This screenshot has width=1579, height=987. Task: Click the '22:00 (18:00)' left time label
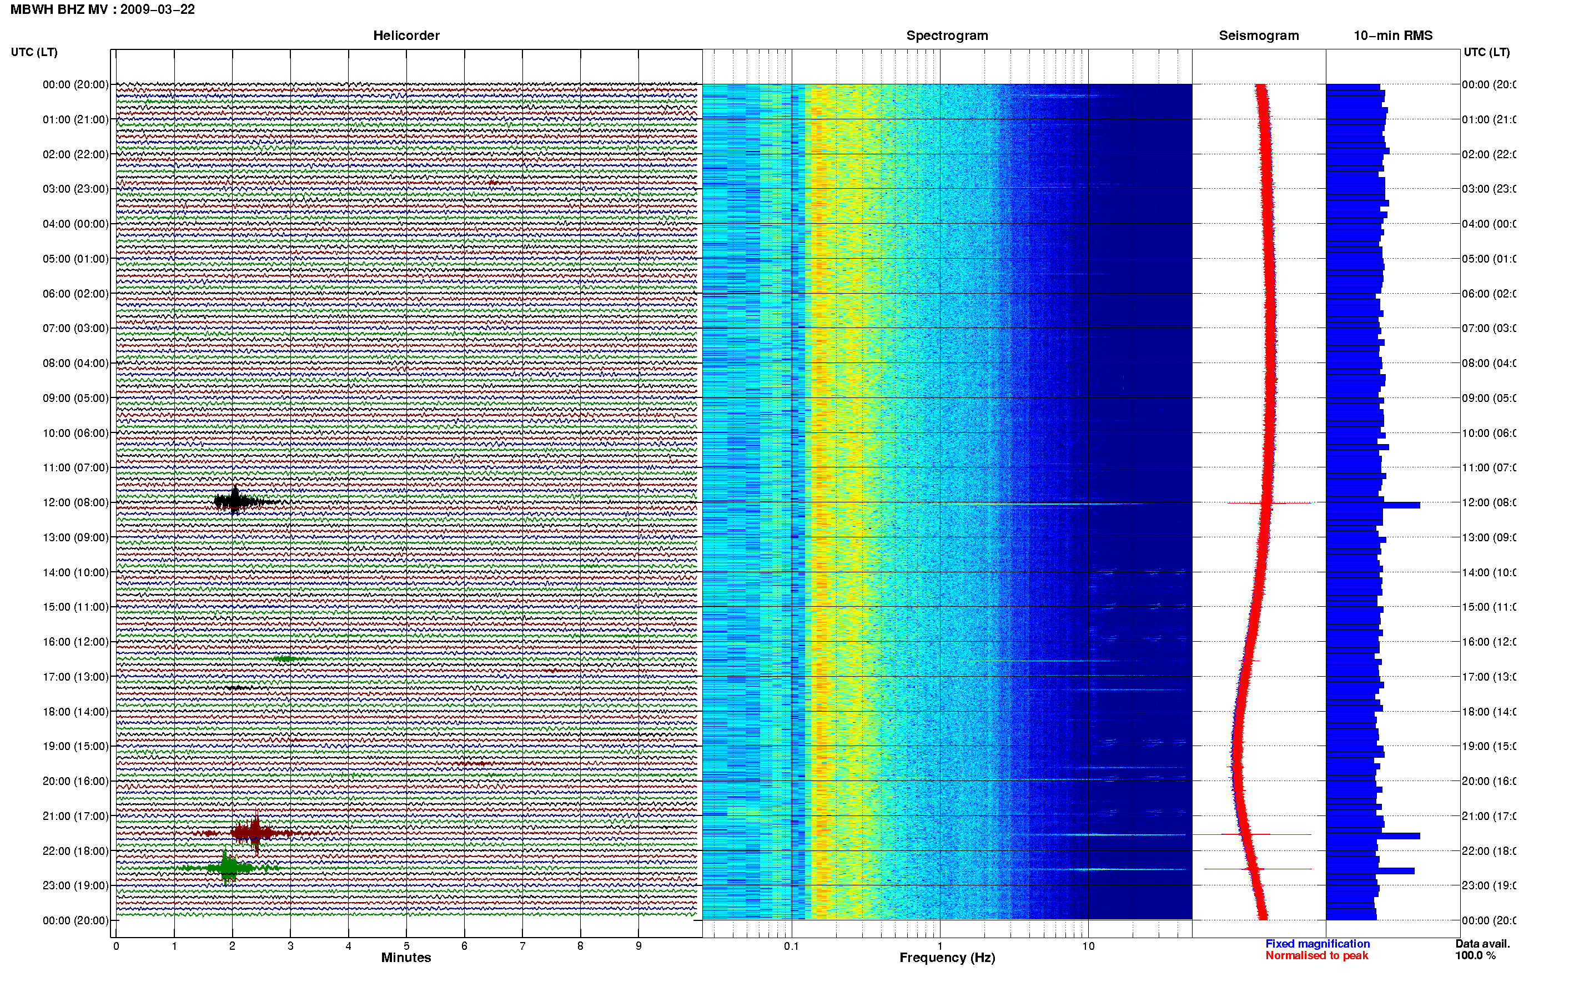point(76,851)
